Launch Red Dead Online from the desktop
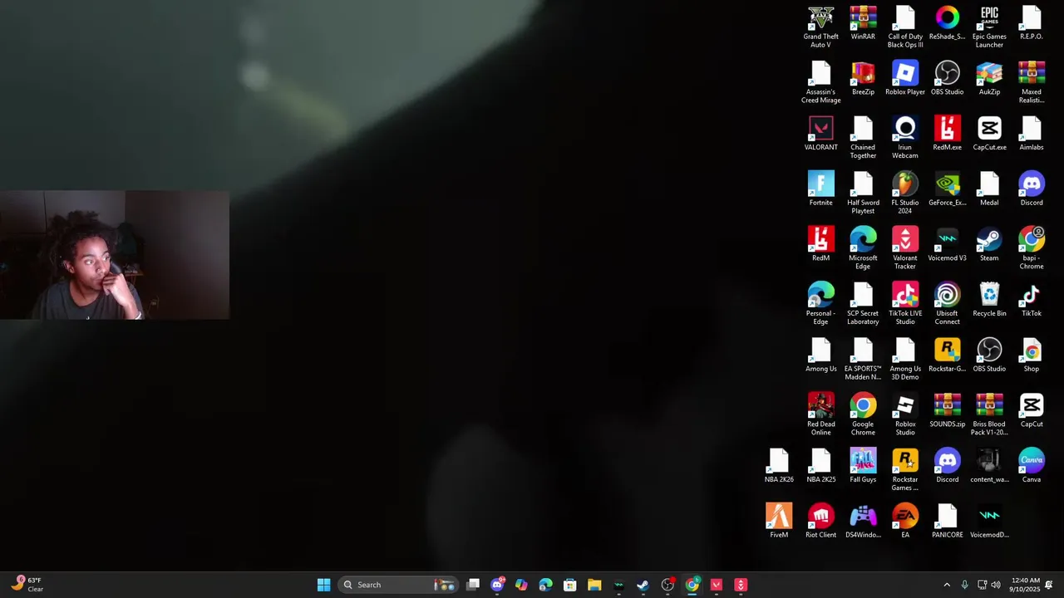This screenshot has width=1064, height=598. click(820, 414)
